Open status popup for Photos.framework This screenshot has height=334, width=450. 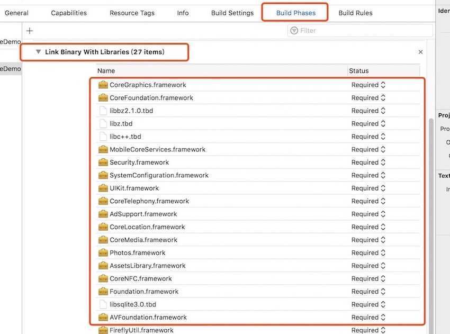(368, 252)
